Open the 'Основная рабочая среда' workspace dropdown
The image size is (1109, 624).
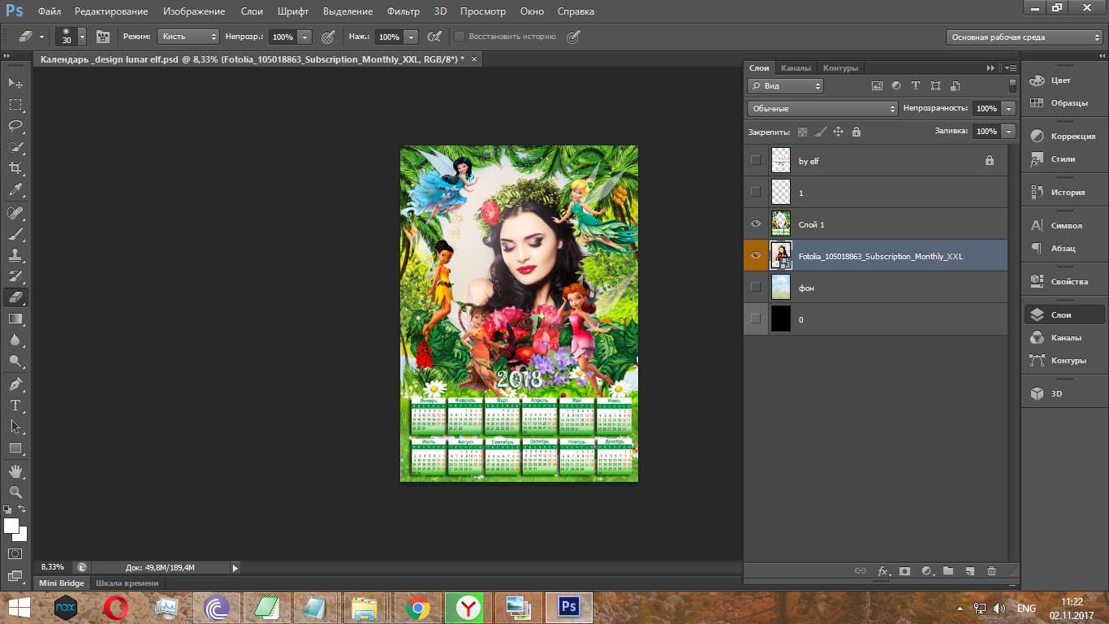click(x=1025, y=37)
